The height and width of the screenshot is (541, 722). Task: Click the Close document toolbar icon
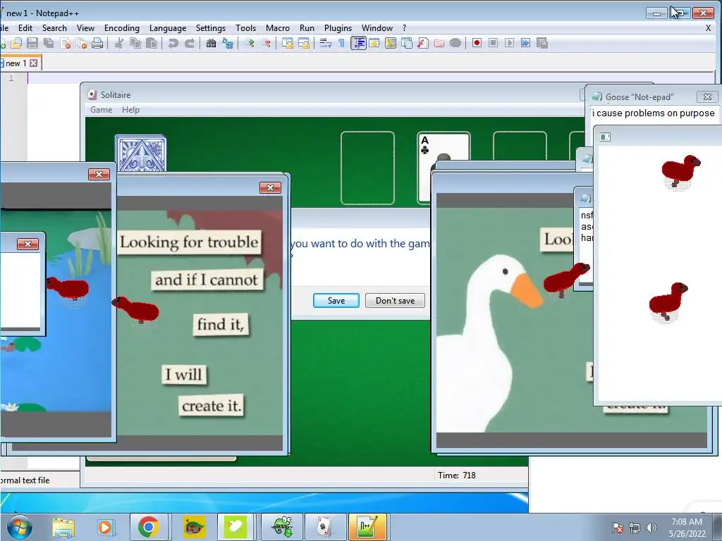[x=66, y=43]
